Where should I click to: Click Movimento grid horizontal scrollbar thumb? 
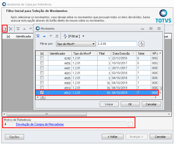[x=43, y=97]
